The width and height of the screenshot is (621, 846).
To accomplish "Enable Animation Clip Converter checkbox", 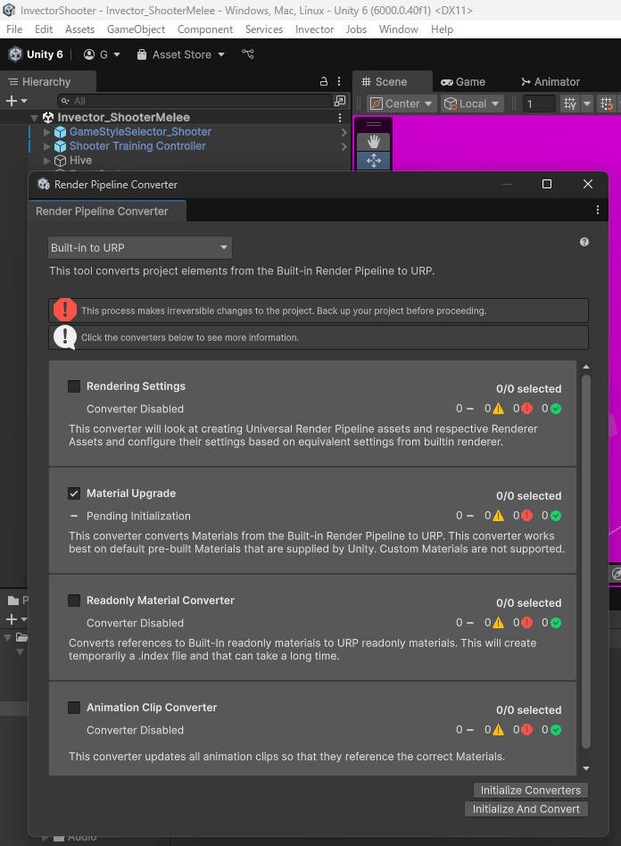I will (74, 708).
